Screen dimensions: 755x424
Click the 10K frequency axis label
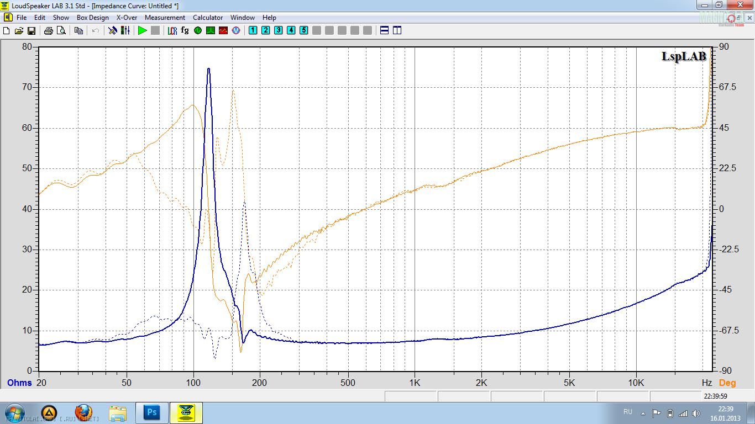636,382
